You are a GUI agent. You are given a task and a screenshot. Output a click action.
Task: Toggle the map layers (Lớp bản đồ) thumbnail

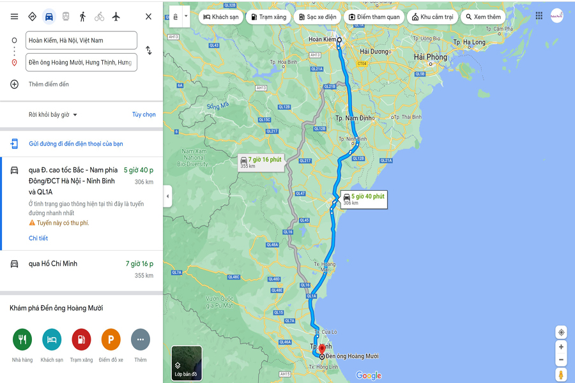pos(187,363)
